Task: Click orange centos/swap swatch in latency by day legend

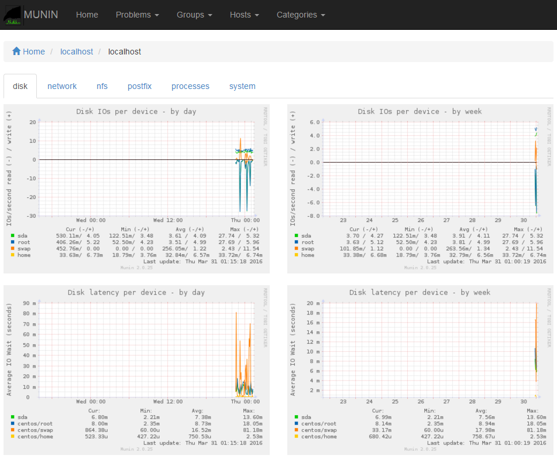Action: [12, 430]
